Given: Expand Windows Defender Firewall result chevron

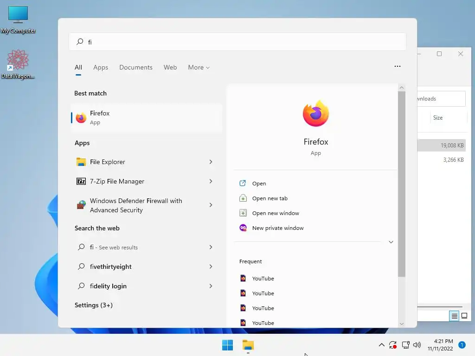Looking at the screenshot, I should 211,205.
